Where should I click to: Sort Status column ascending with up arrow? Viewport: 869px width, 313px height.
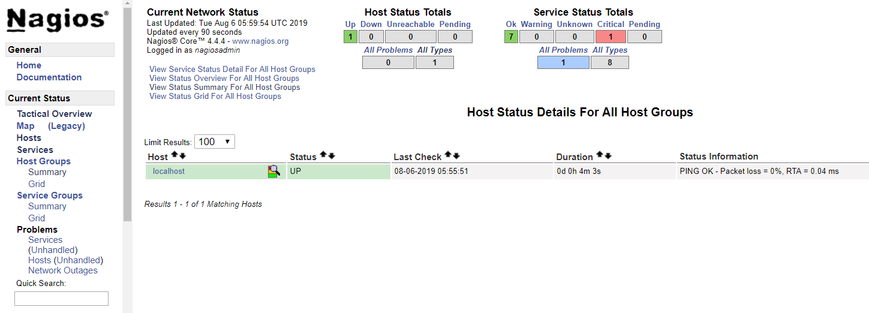pos(323,155)
